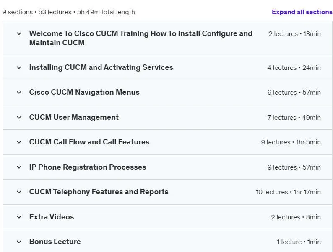Select Extra Videos section title
Image resolution: width=333 pixels, height=252 pixels.
52,217
